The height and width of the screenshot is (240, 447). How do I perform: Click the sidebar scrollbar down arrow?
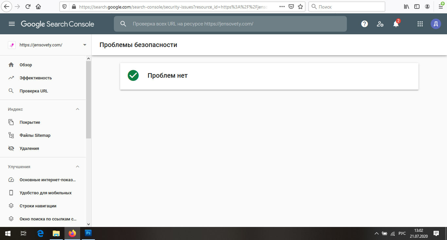(88, 224)
